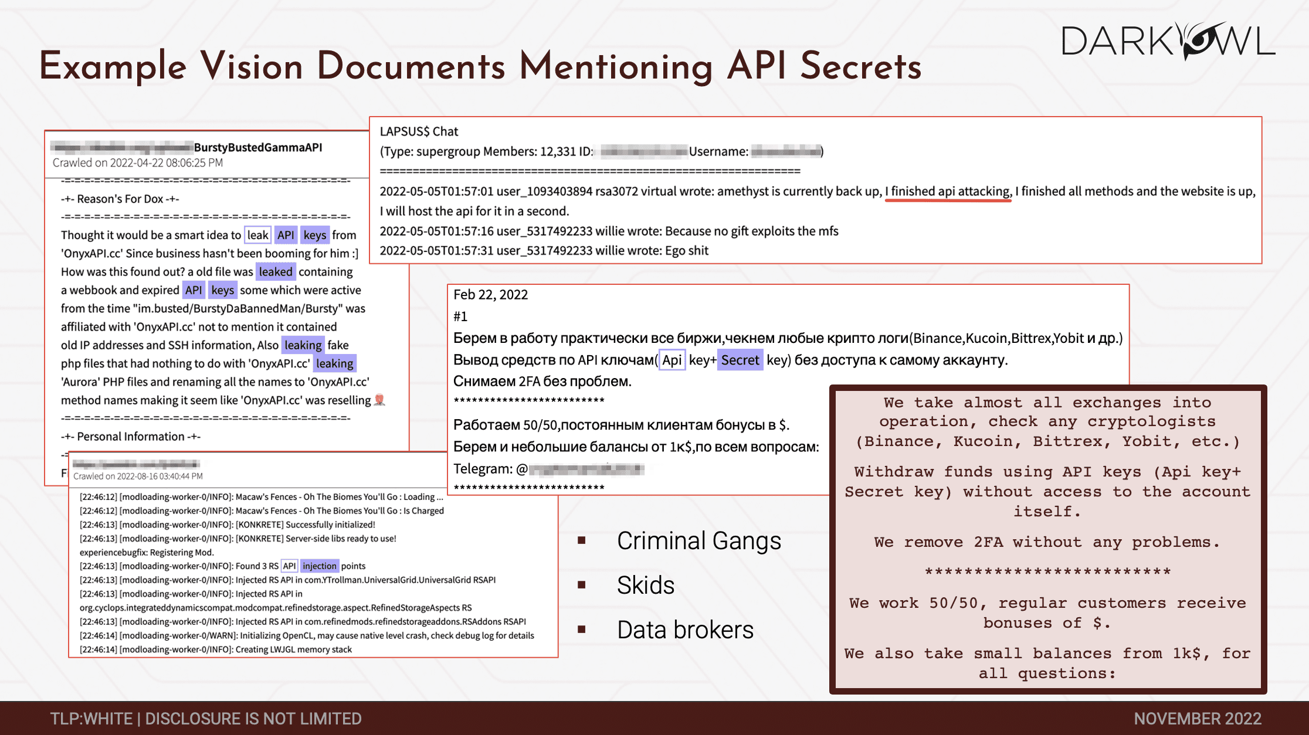
Task: Click the 'Feb 22, 2022' date
Action: (x=490, y=295)
